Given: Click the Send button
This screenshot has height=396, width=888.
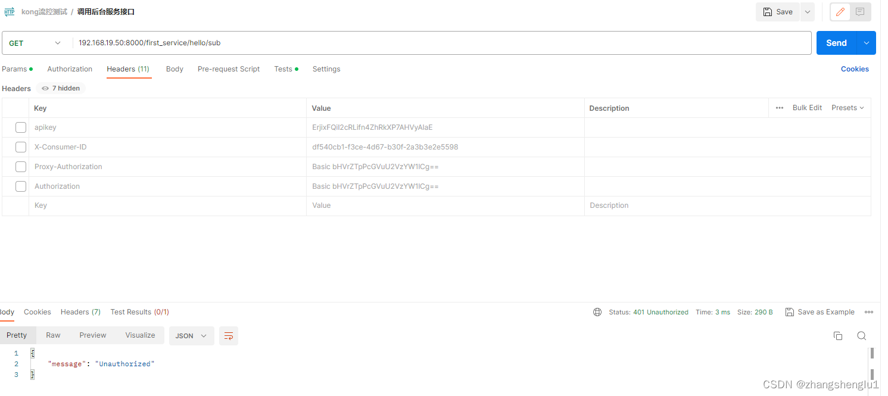Looking at the screenshot, I should pos(836,42).
